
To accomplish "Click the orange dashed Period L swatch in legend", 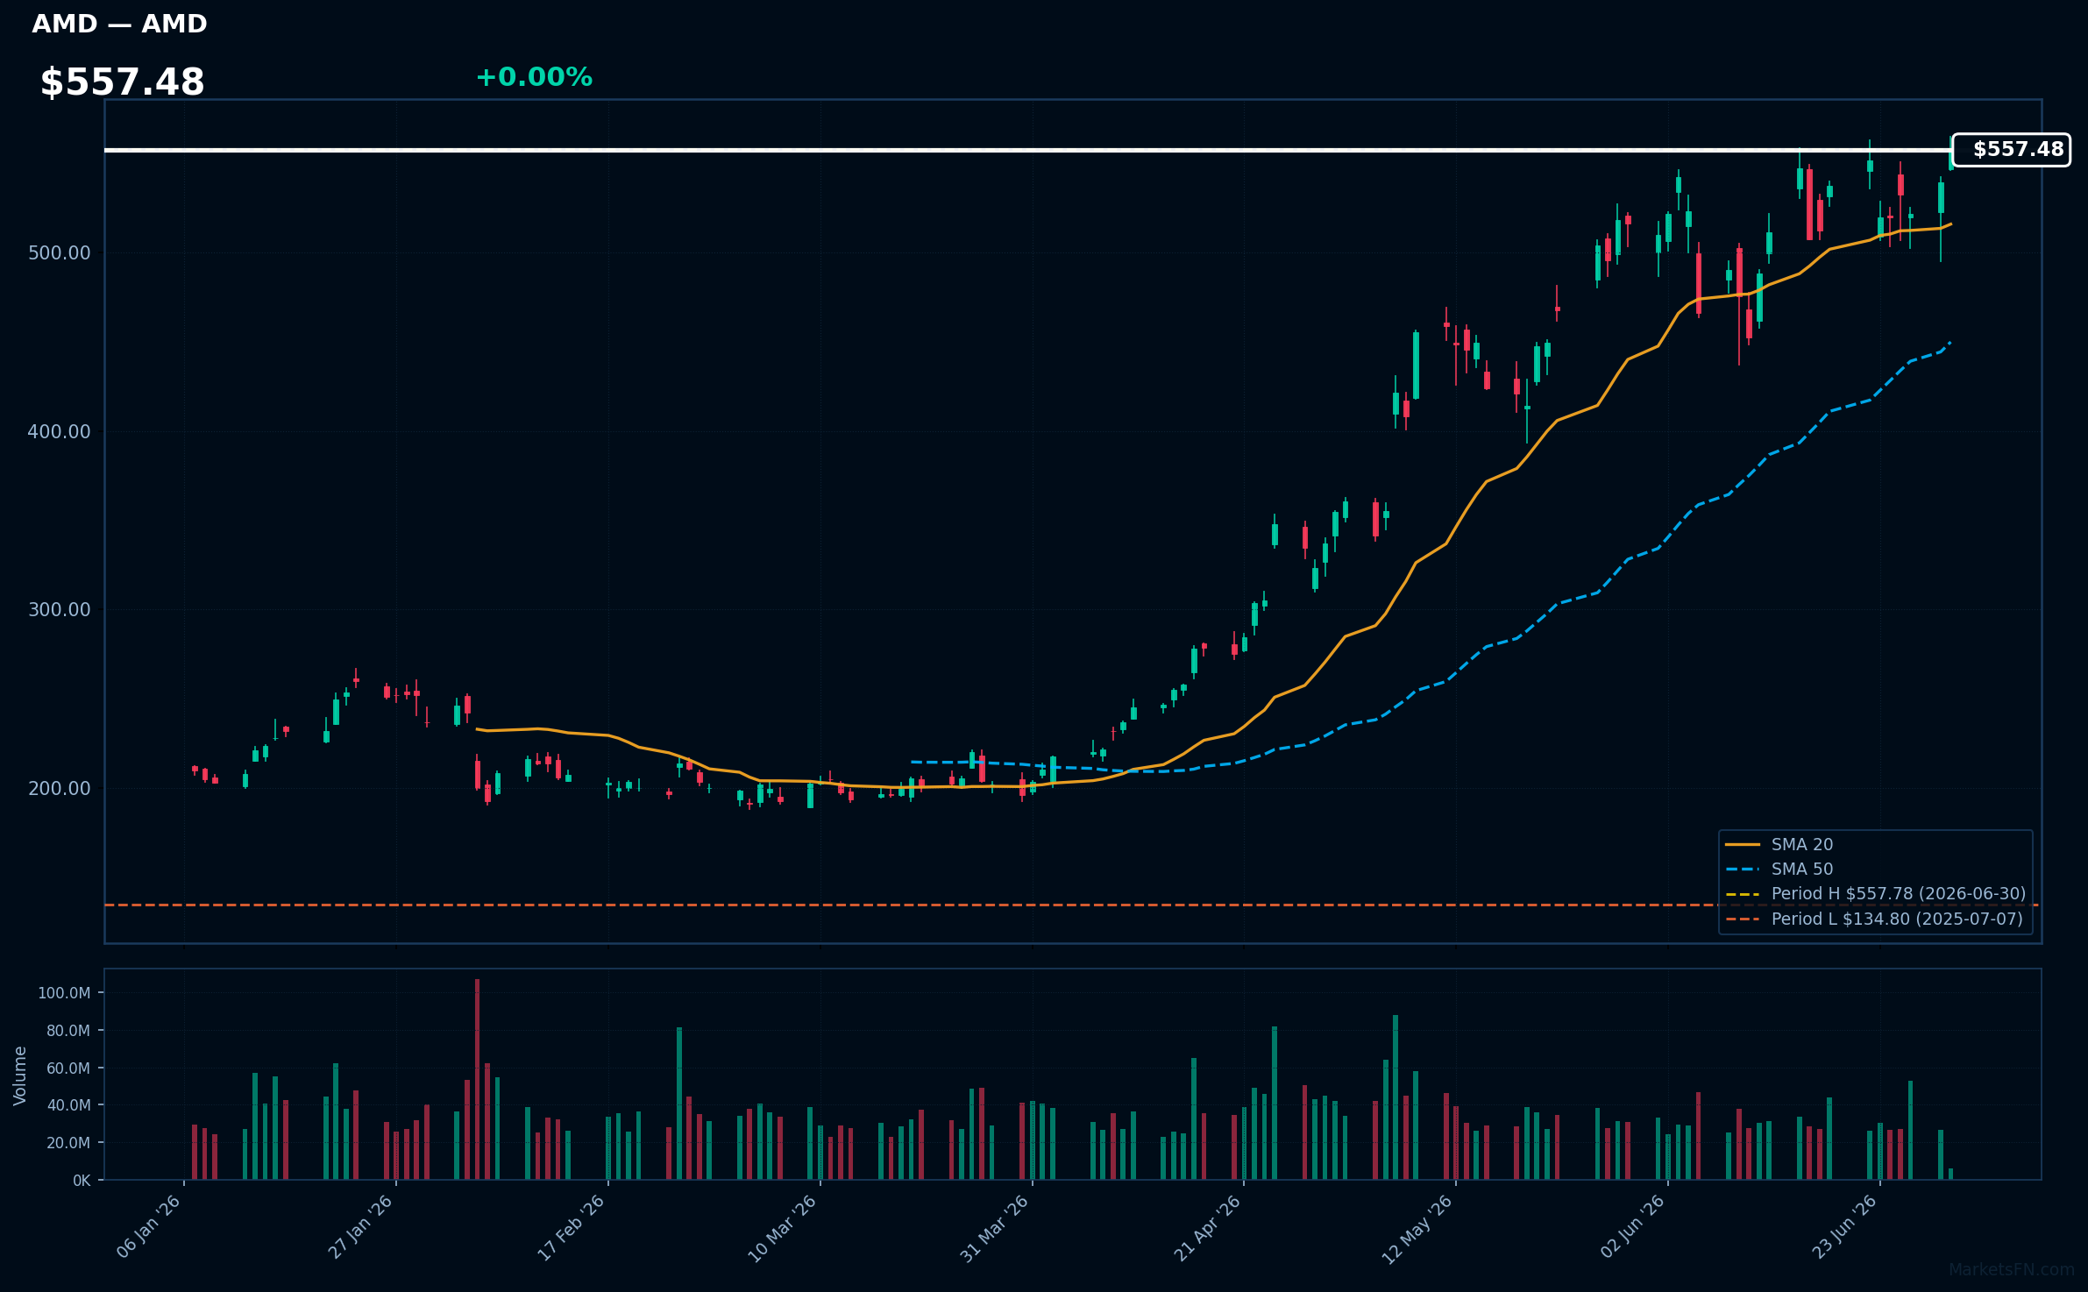I will pos(1743,919).
